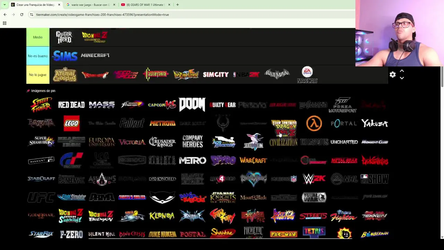The width and height of the screenshot is (444, 250).
Task: Click the Tetris logo
Action: 314,232
